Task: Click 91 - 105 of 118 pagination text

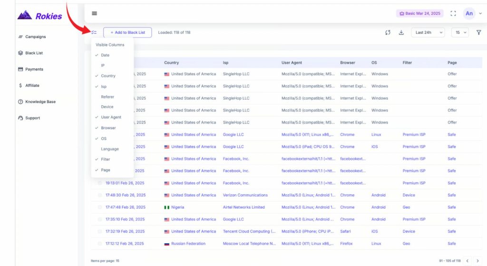Action: 450,261
